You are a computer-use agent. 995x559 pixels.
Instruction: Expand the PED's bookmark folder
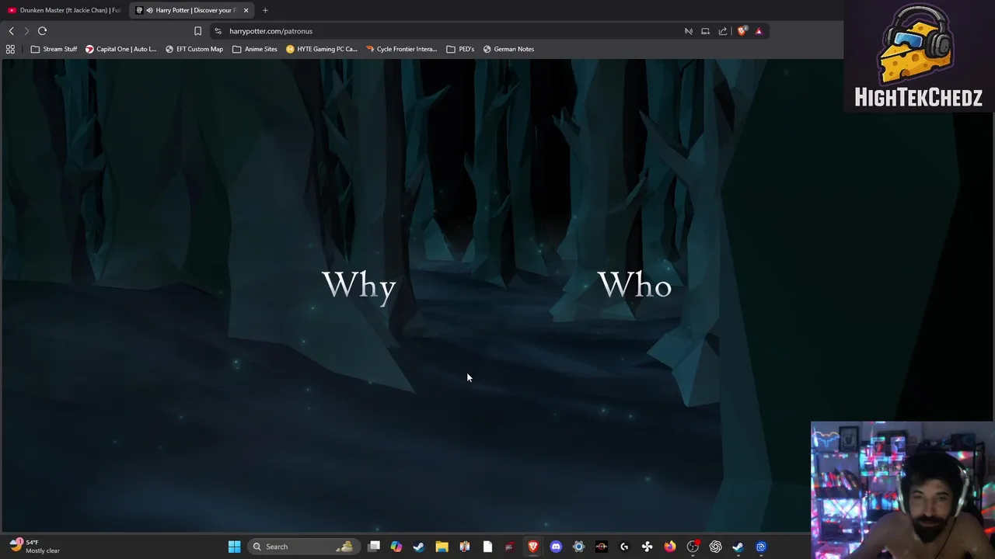pyautogui.click(x=460, y=49)
